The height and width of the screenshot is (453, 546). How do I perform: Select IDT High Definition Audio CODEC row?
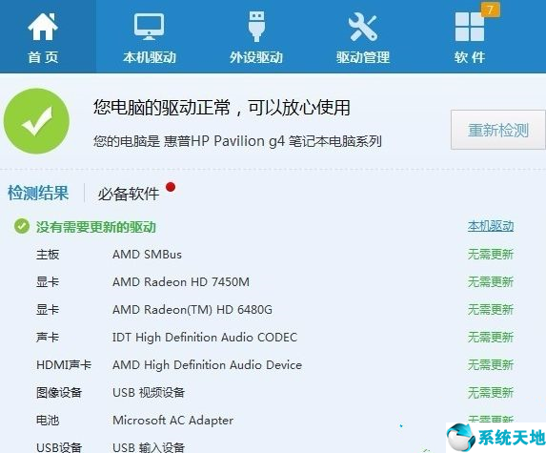(274, 338)
